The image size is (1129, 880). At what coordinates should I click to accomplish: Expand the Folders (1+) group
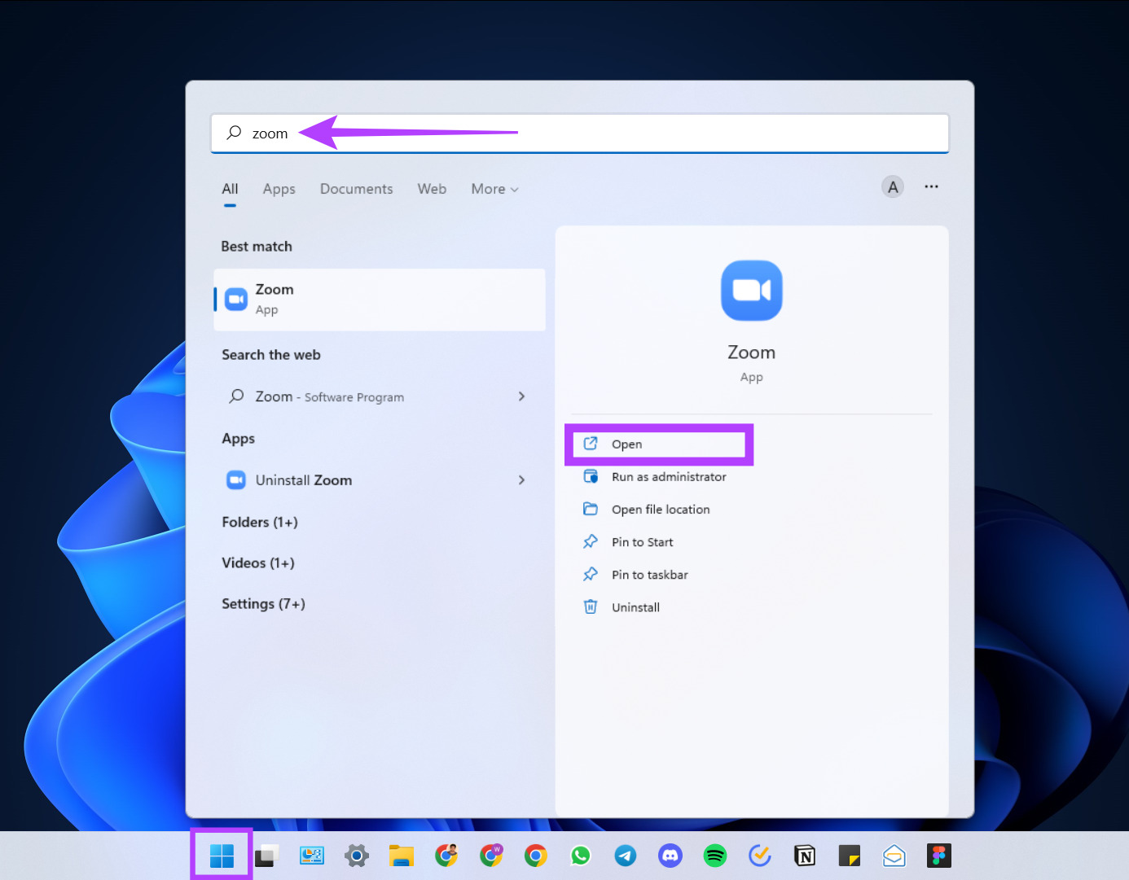(260, 522)
